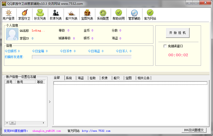The width and height of the screenshot is (213, 136).
Task: Click the 扫描好友进度 progress bar
Action: coord(82,57)
